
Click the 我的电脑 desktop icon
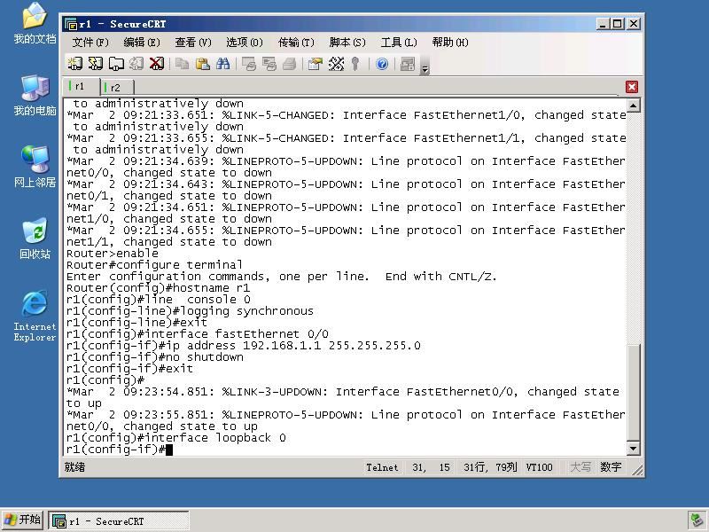pos(35,95)
